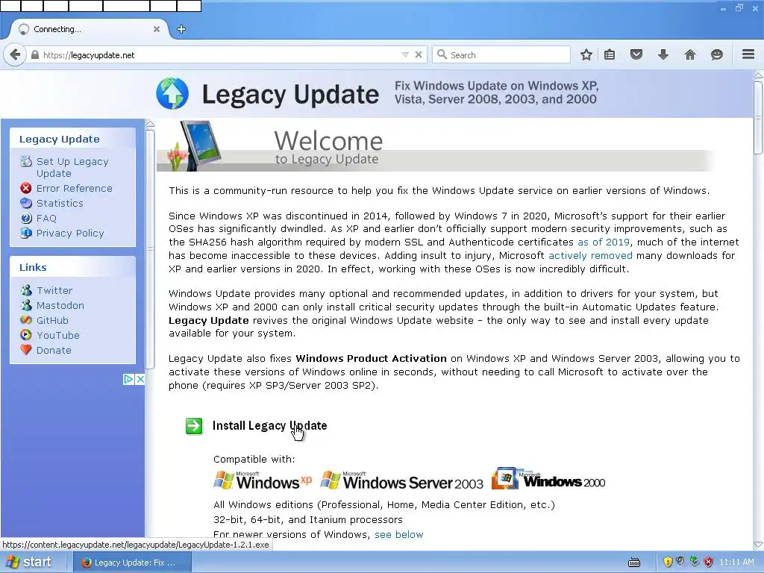The width and height of the screenshot is (764, 573).
Task: Open the downloads arrow icon
Action: pyautogui.click(x=663, y=54)
